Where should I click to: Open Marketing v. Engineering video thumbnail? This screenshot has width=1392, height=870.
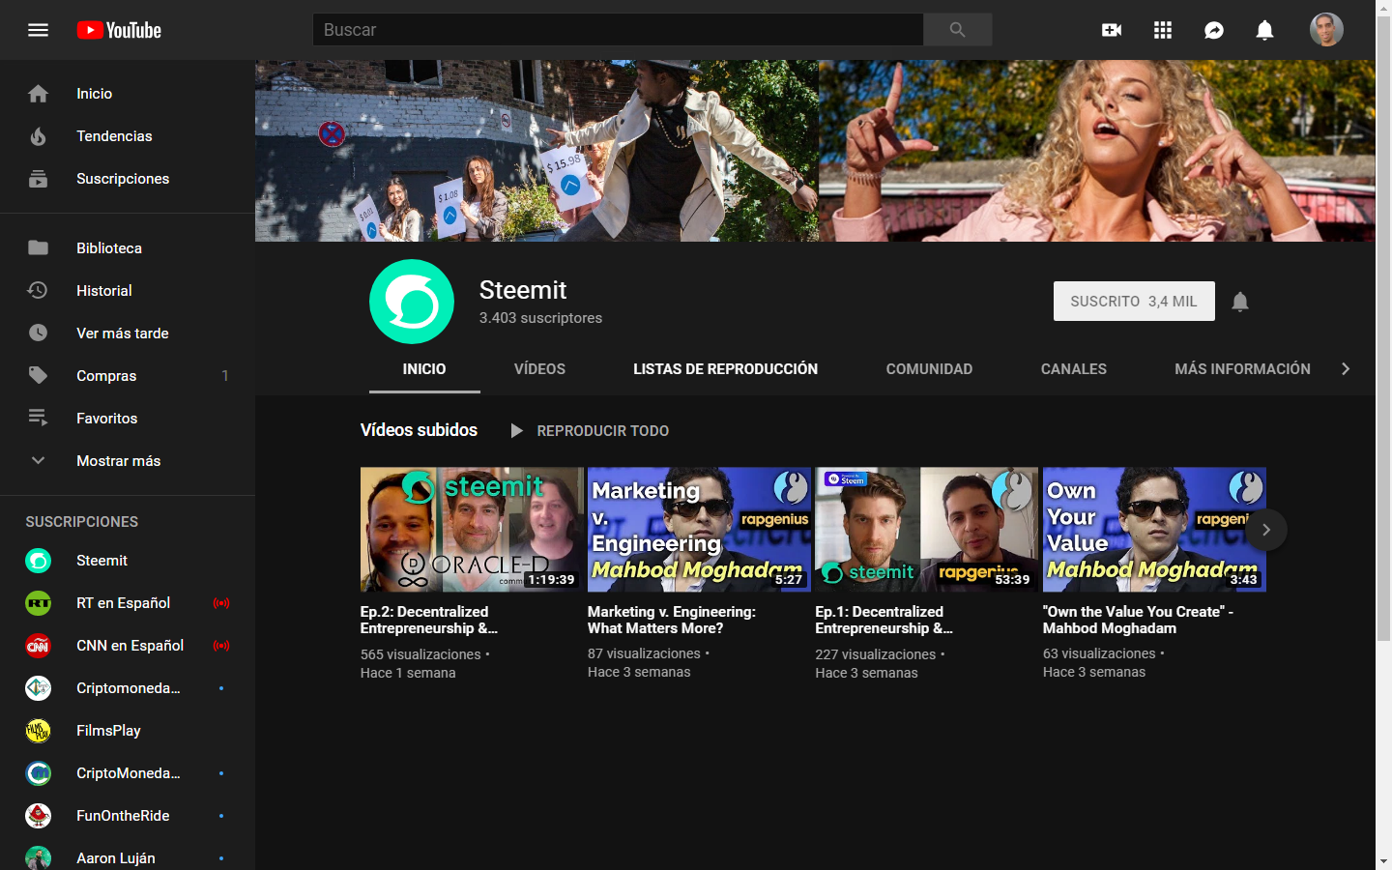pos(699,530)
